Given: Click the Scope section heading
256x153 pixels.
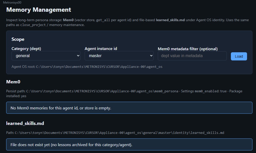Looking at the screenshot, I should coord(18,39).
